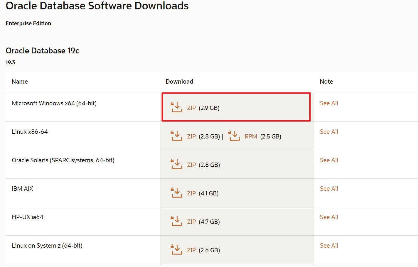Select the Microsoft Windows x64 (64-bit) name
The height and width of the screenshot is (267, 418).
(x=54, y=103)
